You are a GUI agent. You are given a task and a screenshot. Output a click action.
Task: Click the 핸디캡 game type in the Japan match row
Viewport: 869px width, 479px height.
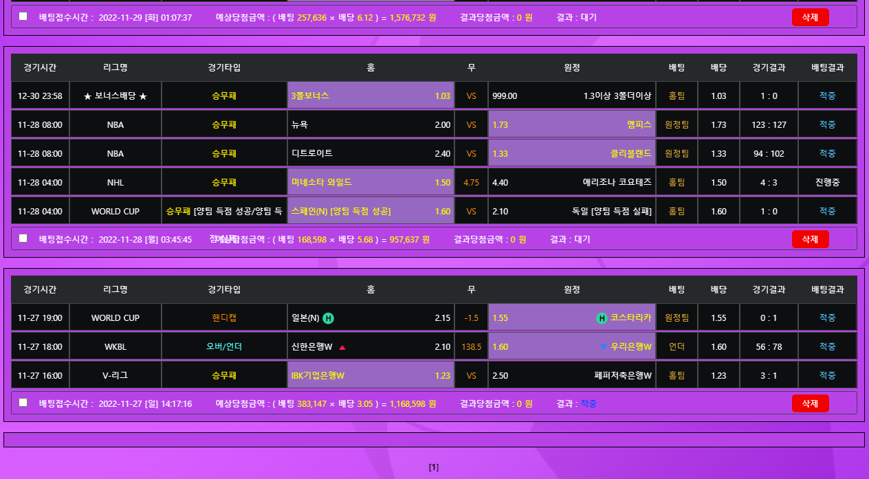point(224,318)
